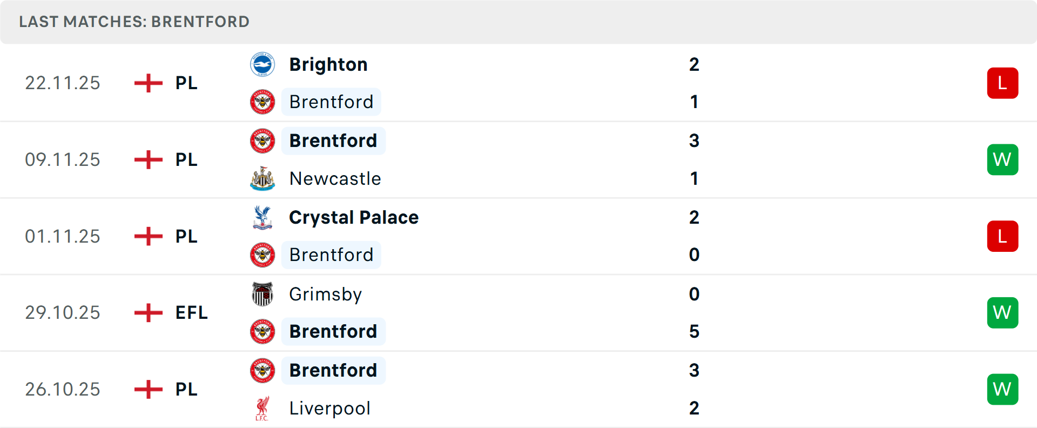
Task: Click the Grimsby Town club badge
Action: (x=262, y=294)
